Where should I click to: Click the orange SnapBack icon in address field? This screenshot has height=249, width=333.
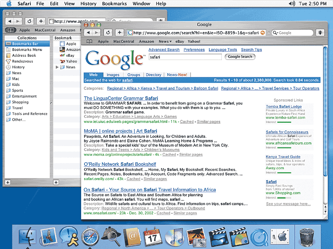click(263, 32)
